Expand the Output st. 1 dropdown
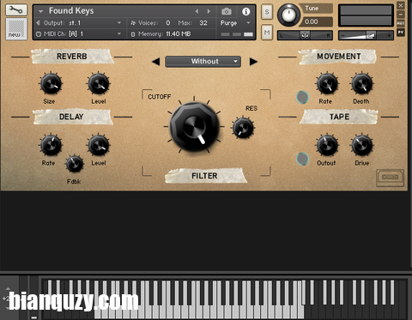The height and width of the screenshot is (320, 412). point(79,23)
